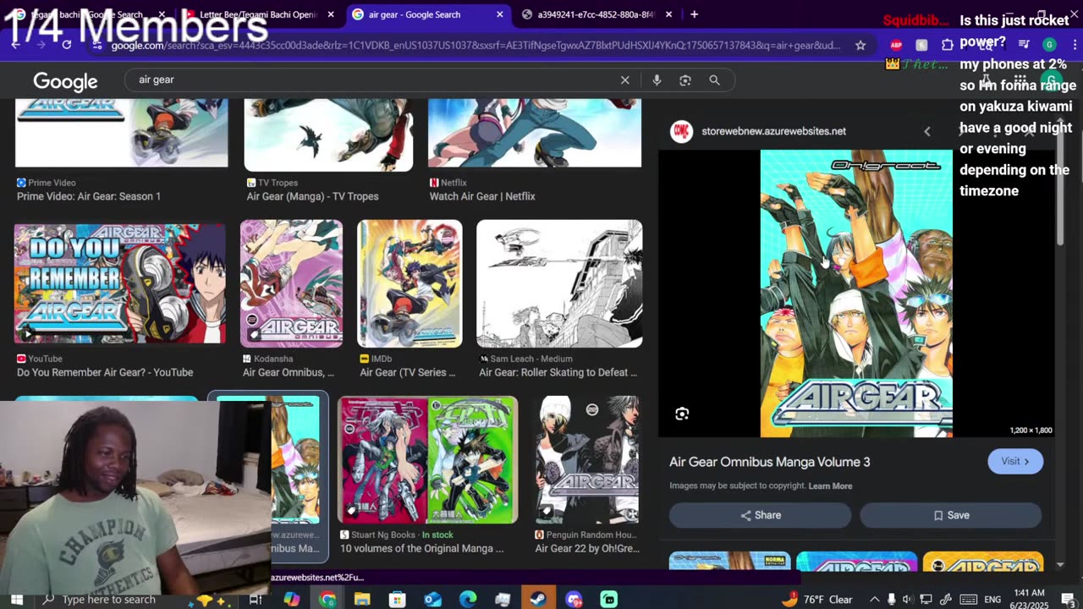Image resolution: width=1083 pixels, height=609 pixels.
Task: Switch to Letter Bee/Tegami Bachi tab
Action: [258, 14]
